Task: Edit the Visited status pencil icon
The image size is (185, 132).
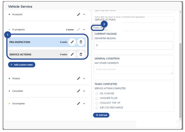Action: click(x=79, y=78)
